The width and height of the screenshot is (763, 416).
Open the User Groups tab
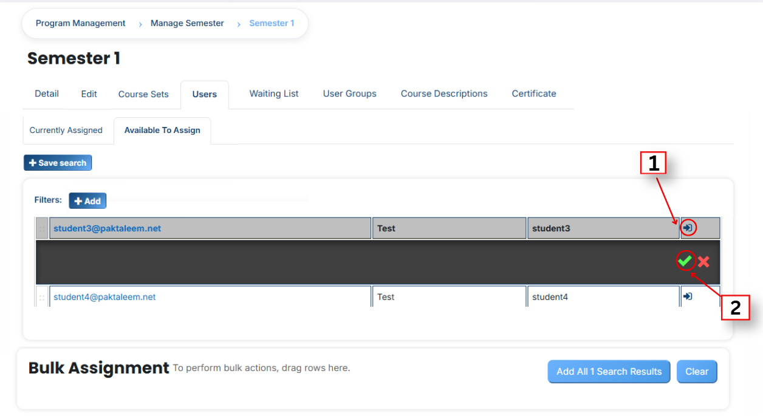(x=350, y=94)
